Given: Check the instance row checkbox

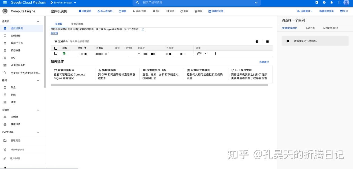Looking at the screenshot, I should point(56,53).
